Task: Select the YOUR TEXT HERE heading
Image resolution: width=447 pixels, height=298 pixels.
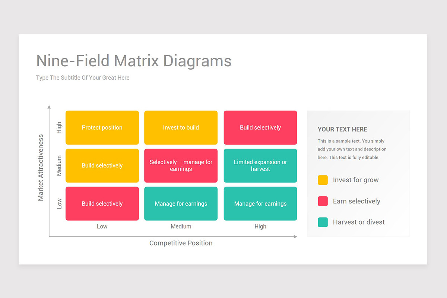Action: (342, 129)
